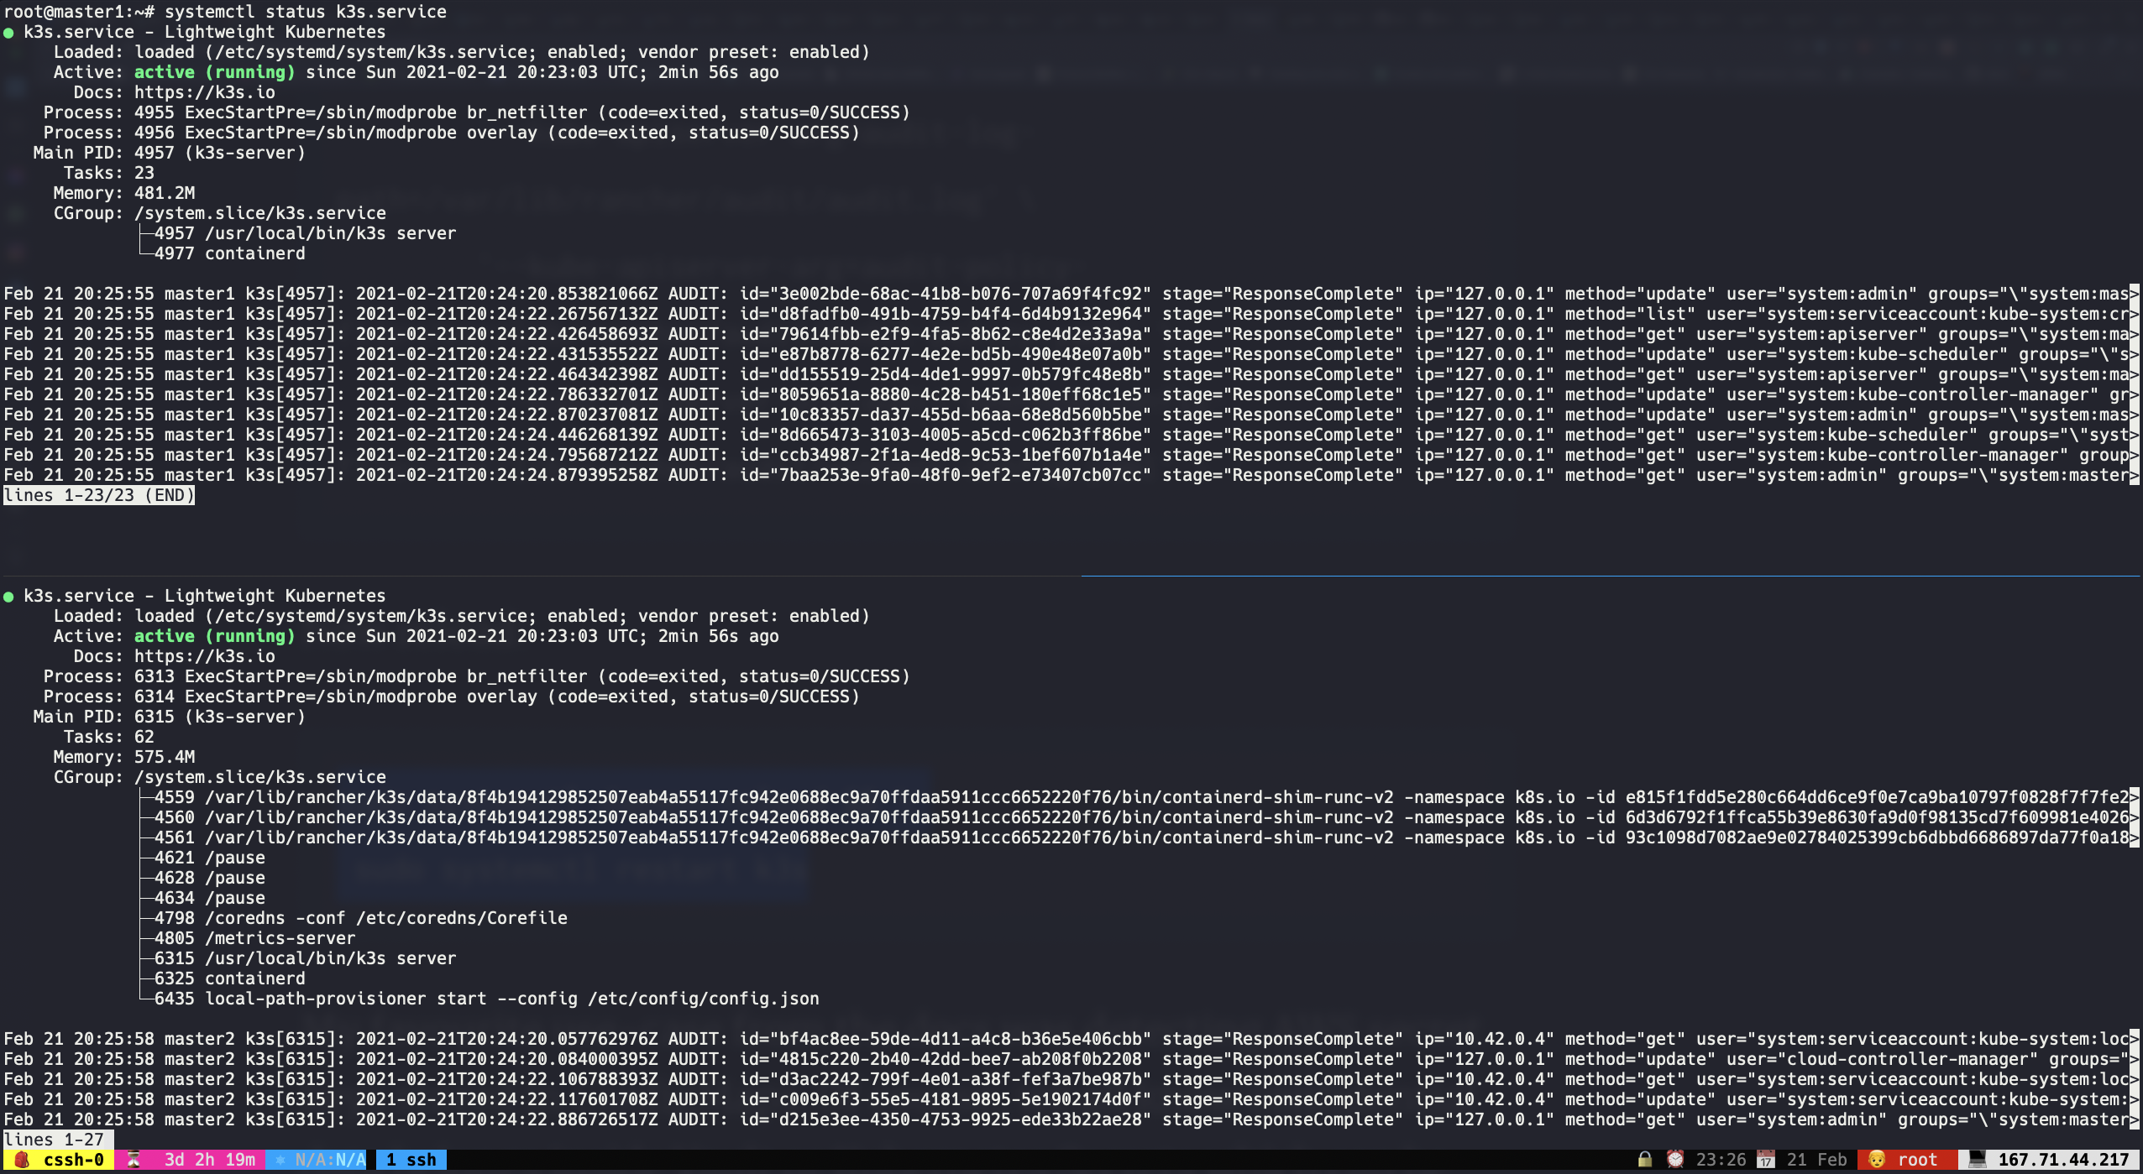Open the https://k3s.io link in bottom pane
2143x1174 pixels.
[204, 656]
